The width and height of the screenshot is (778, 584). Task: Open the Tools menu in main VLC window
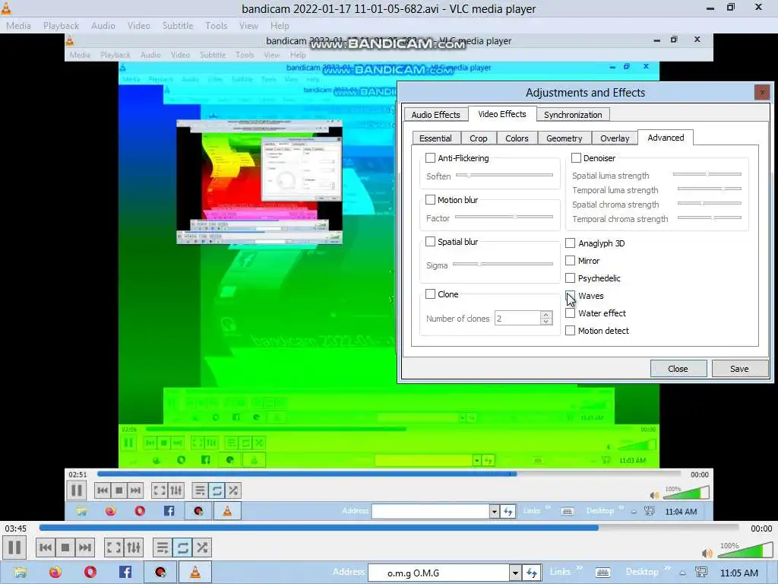217,26
